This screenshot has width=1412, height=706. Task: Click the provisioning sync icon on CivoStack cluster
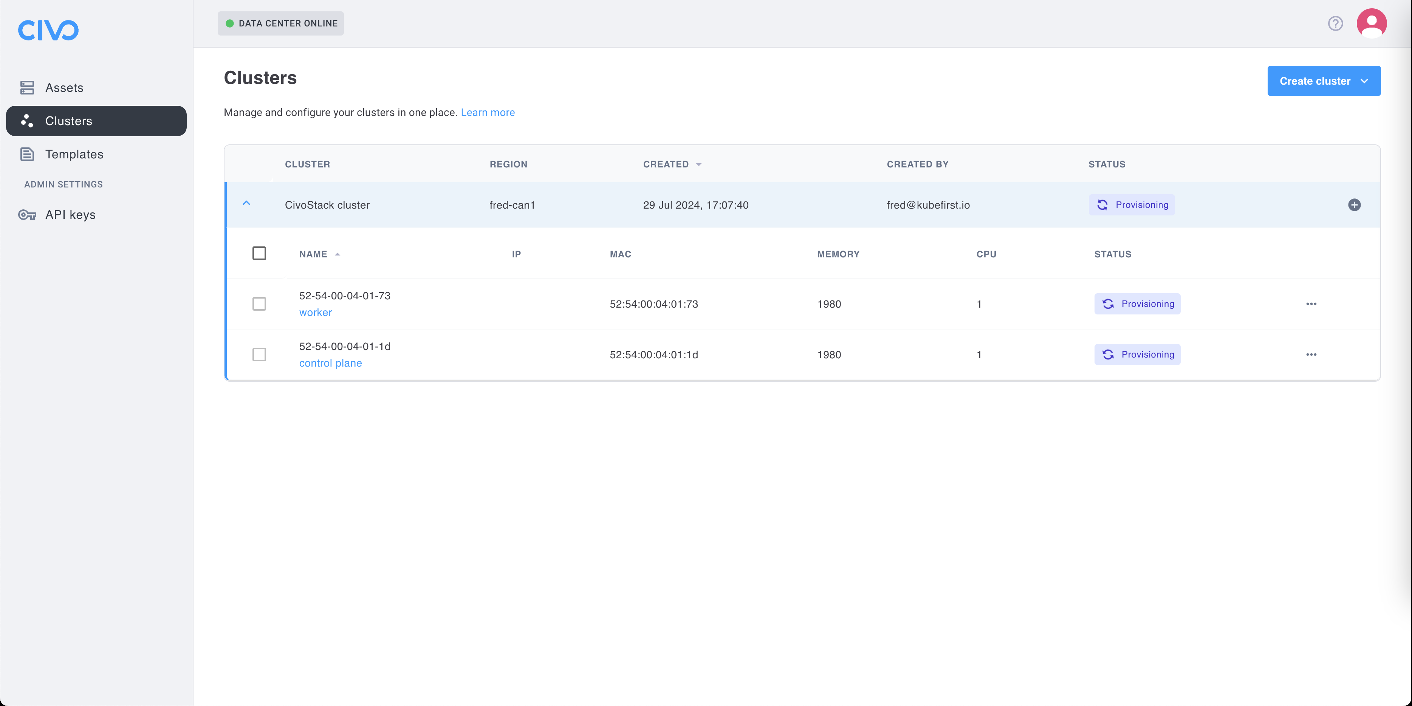point(1102,204)
